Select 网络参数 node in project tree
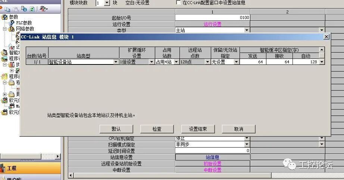344x180 pixels. click(x=25, y=29)
